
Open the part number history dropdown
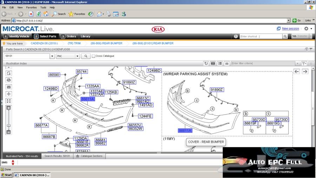[x=52, y=56]
